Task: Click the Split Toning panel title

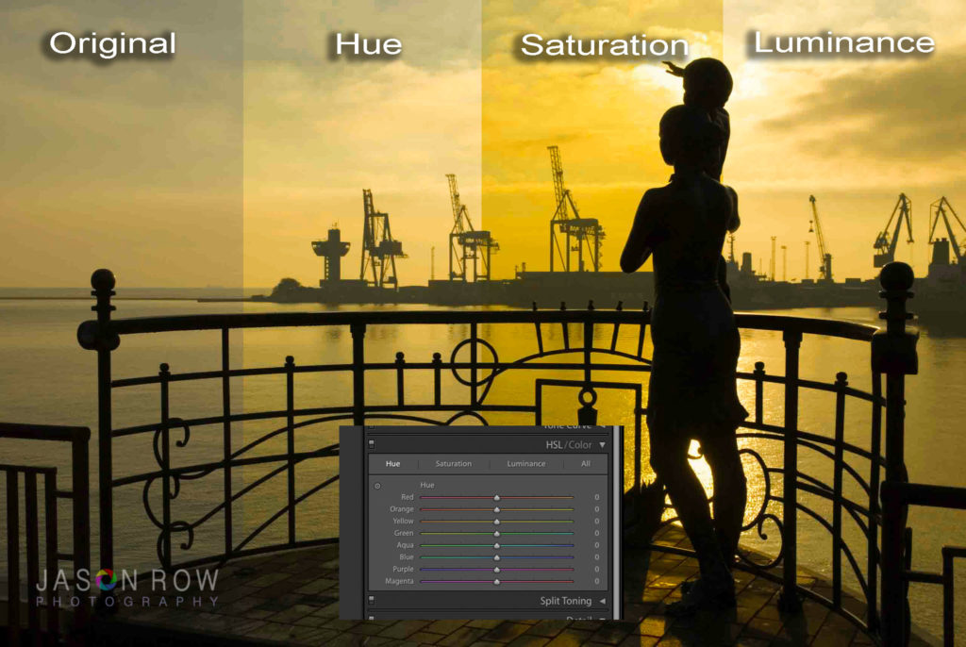Action: 566,601
